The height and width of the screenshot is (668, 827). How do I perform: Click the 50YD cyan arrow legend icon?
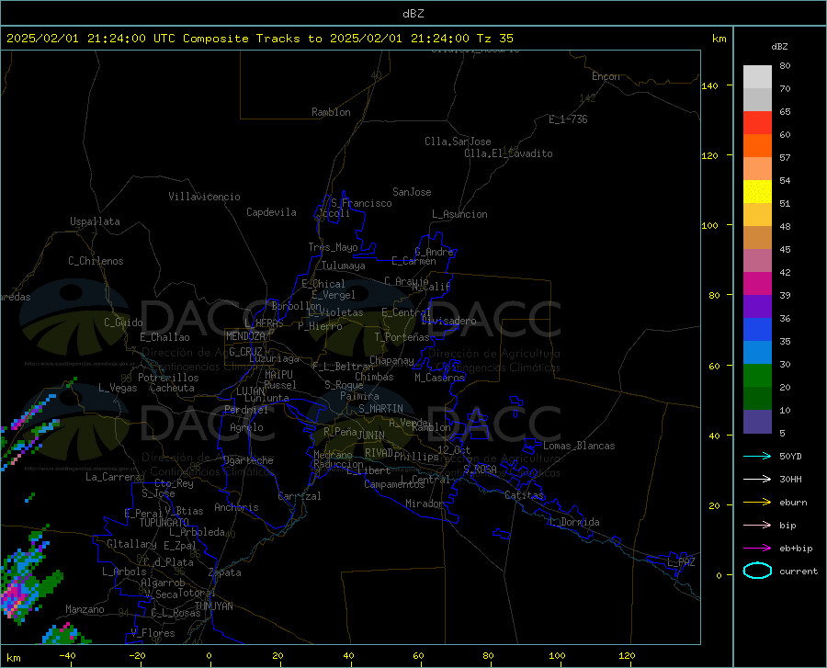click(x=757, y=456)
